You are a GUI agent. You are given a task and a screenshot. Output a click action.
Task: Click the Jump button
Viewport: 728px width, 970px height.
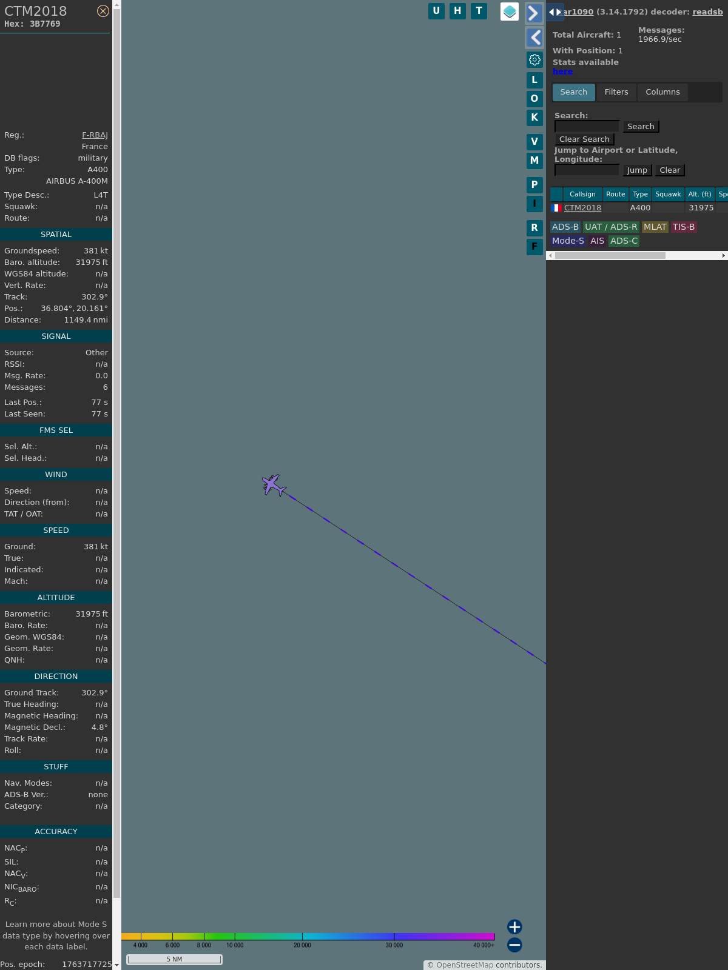(637, 170)
